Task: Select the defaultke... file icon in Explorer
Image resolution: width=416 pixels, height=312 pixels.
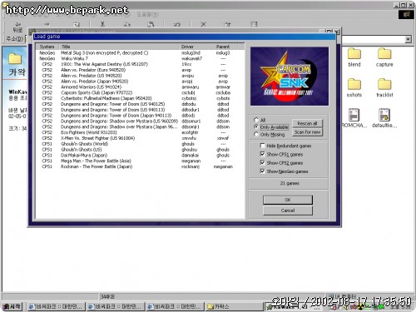Action: tap(384, 118)
